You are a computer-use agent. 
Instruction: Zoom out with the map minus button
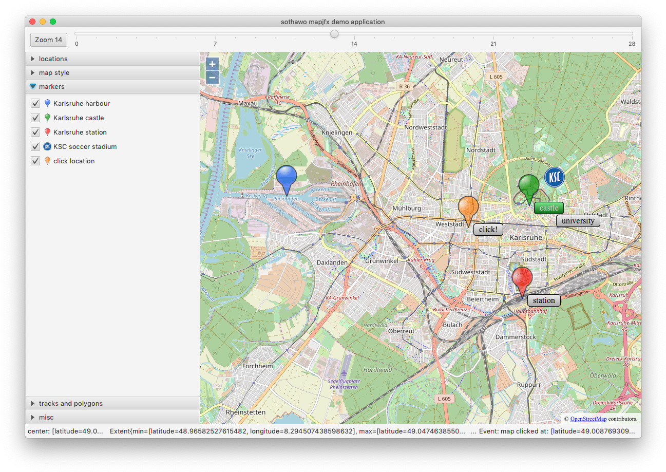click(x=213, y=78)
